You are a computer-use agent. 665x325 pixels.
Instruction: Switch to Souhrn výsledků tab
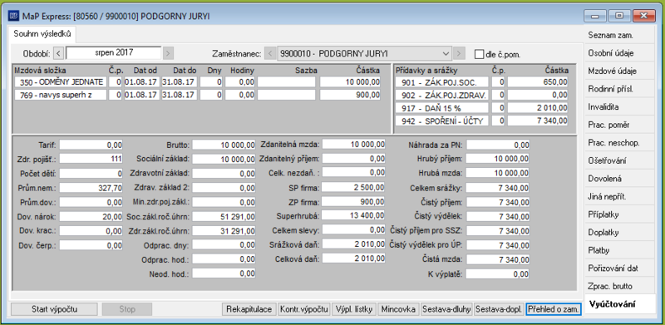pos(42,34)
